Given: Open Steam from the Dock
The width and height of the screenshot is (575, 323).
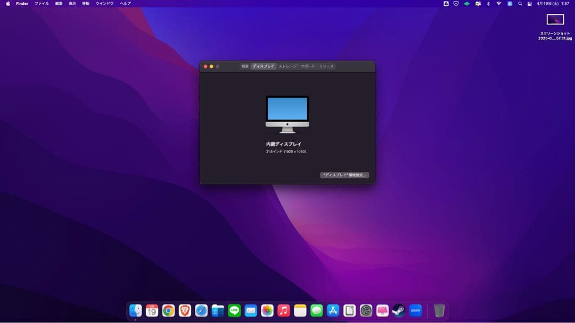Looking at the screenshot, I should pos(398,310).
